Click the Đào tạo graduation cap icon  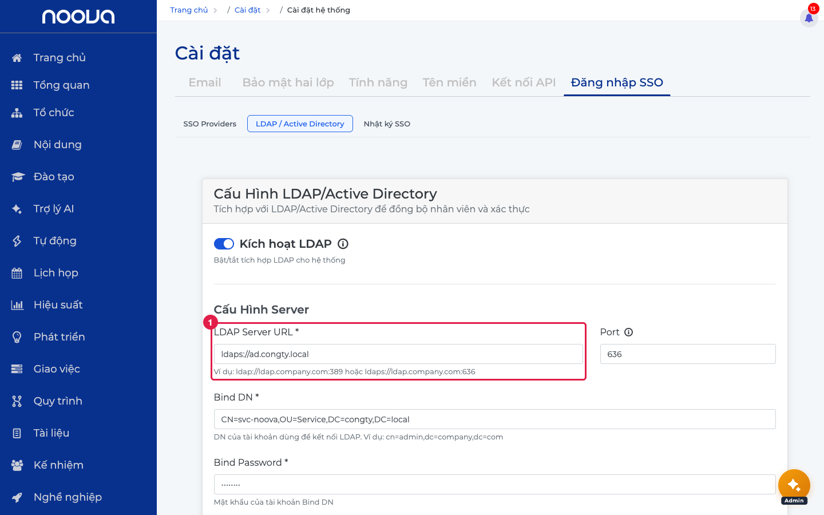pos(18,177)
